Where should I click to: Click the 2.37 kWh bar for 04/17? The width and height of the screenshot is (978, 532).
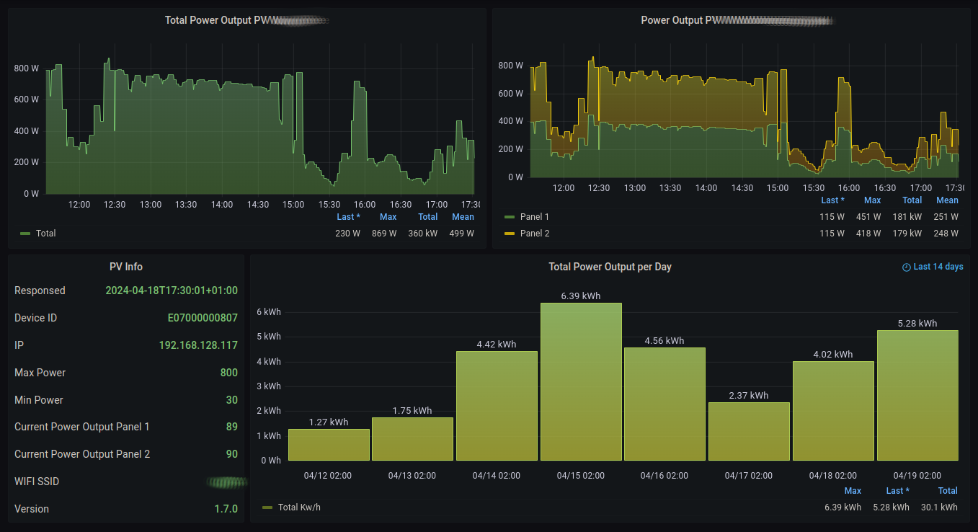coord(749,431)
